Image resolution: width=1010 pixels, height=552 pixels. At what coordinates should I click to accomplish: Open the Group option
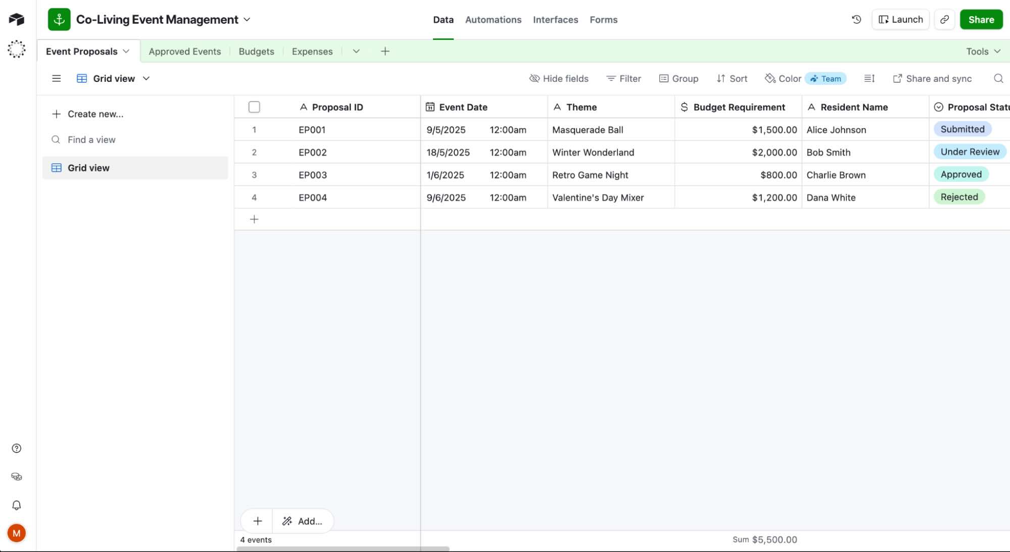pos(679,78)
